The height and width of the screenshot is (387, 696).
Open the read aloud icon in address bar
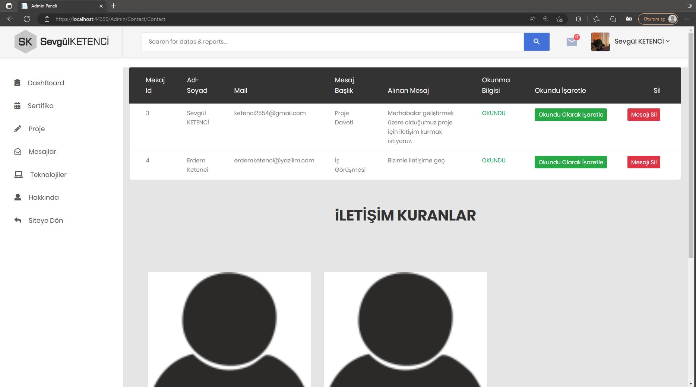(532, 19)
